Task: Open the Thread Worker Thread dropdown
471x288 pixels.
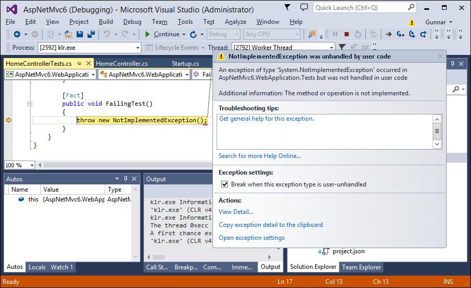Action: coord(331,48)
